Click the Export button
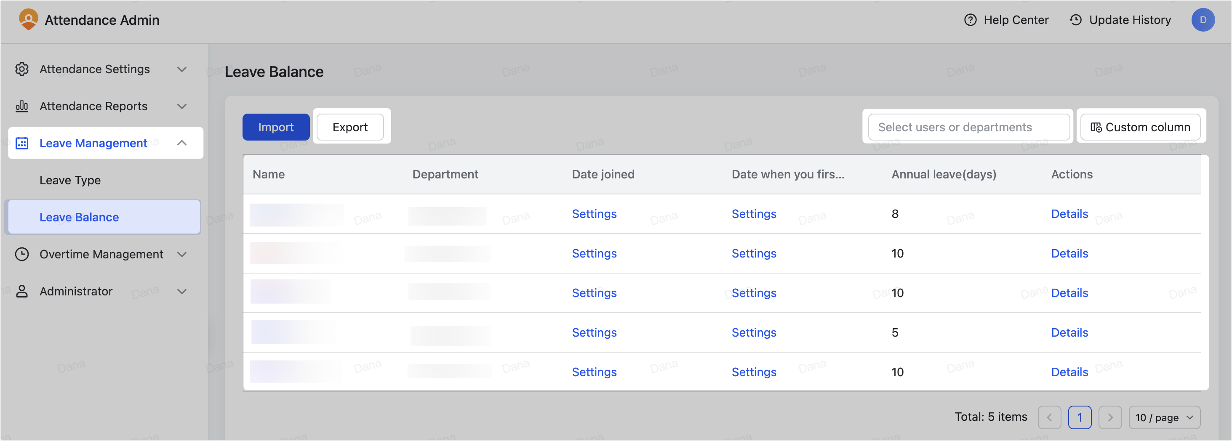Screen dimensions: 1232x441 [x=350, y=127]
